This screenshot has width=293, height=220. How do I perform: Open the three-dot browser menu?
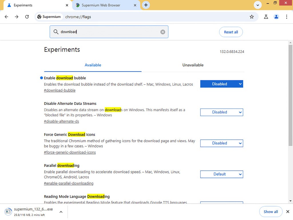[x=286, y=17]
